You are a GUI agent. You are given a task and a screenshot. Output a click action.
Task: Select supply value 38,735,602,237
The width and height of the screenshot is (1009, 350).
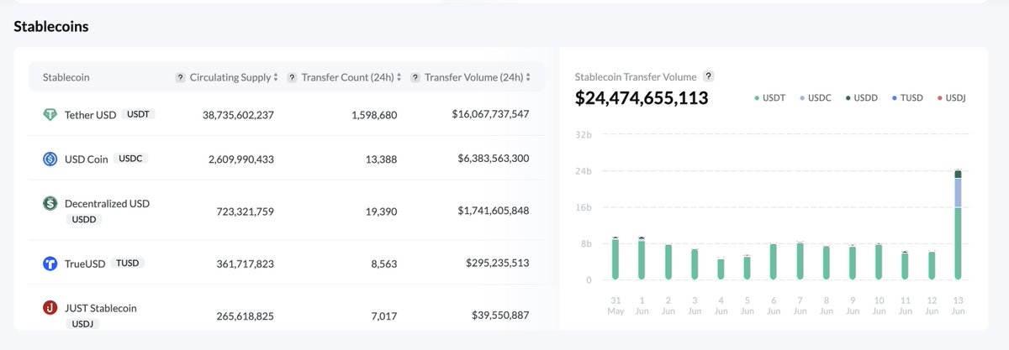pos(238,115)
